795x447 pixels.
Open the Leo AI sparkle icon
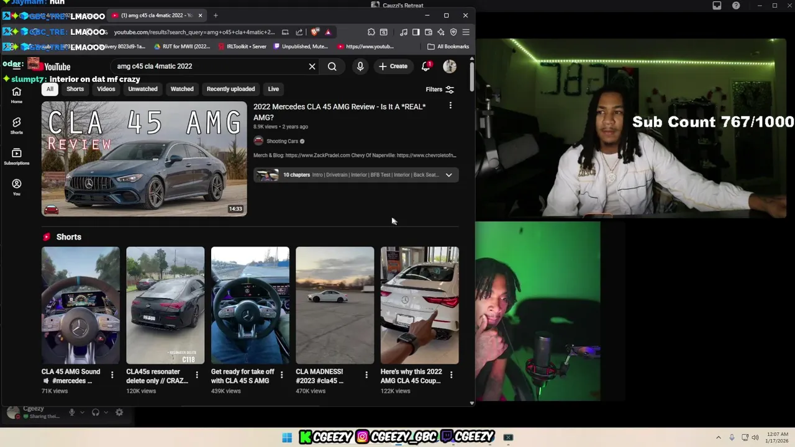pos(441,32)
